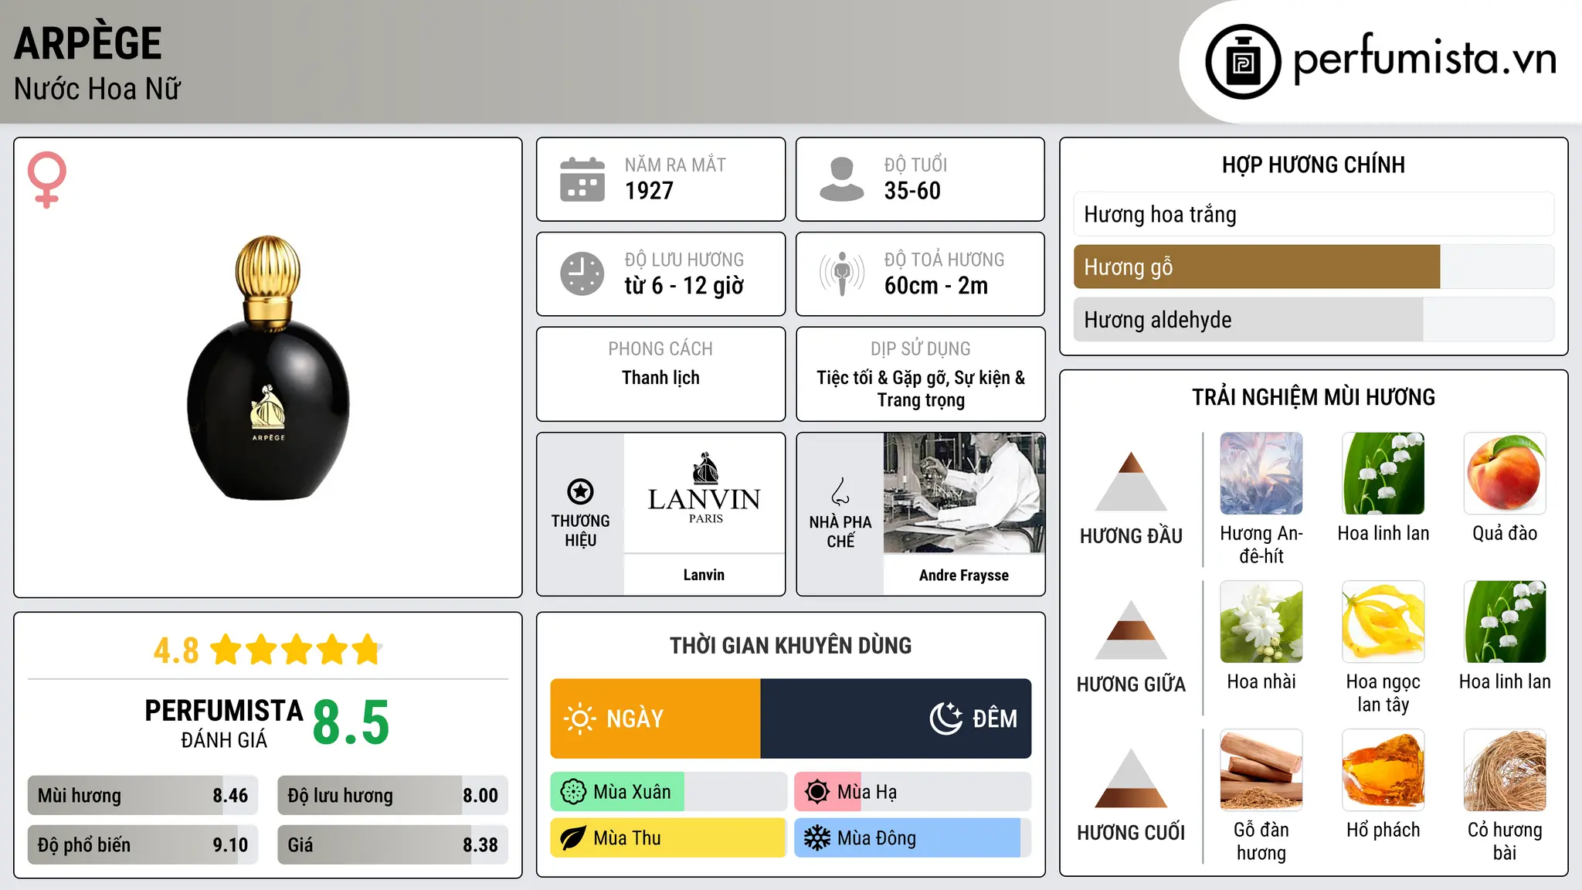
Task: Click the Mùi hương 8.46 score bar
Action: click(143, 795)
